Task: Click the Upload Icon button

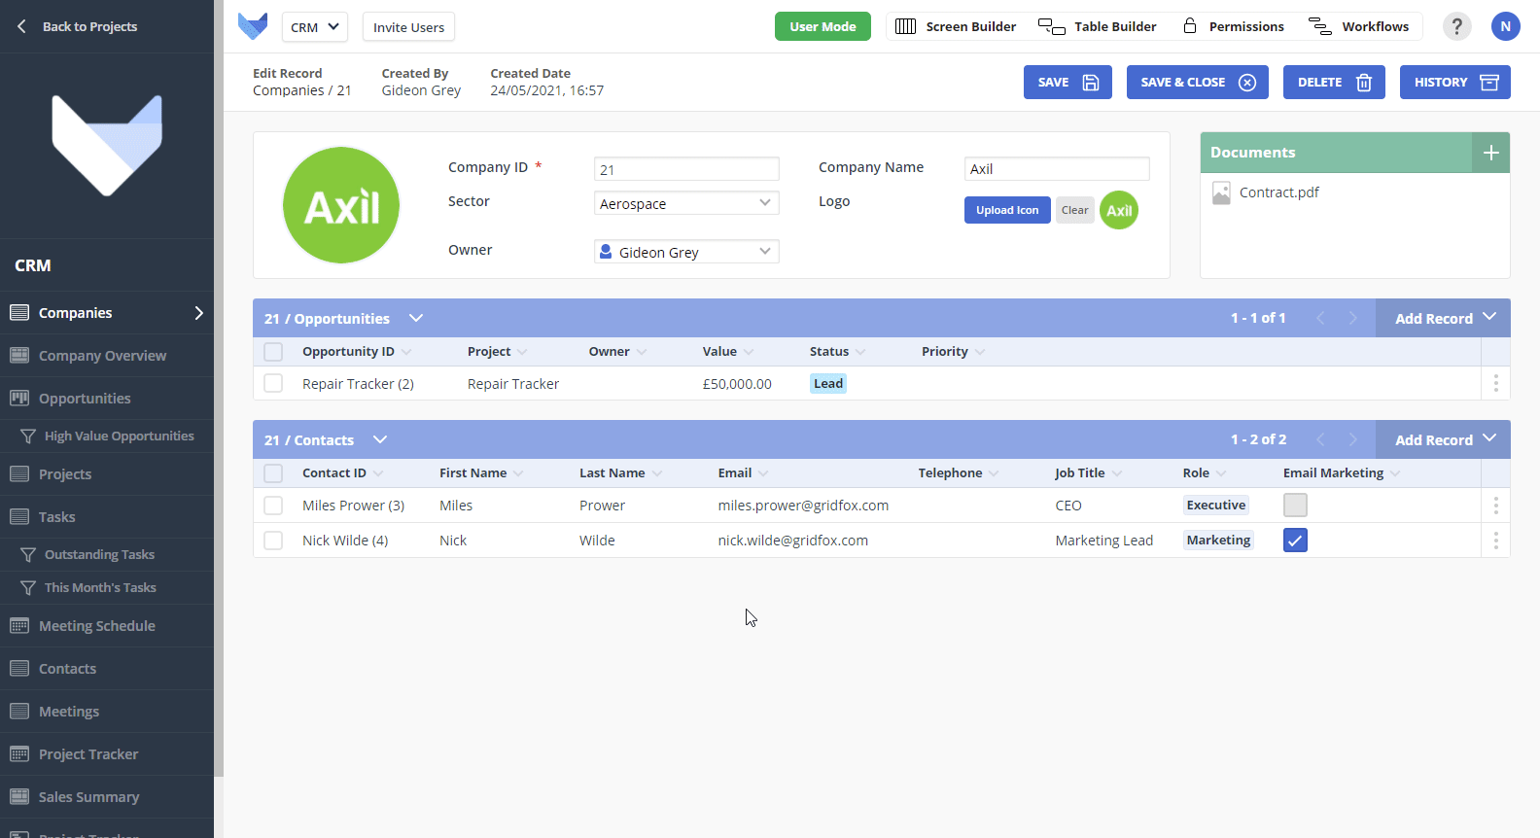Action: coord(1007,210)
